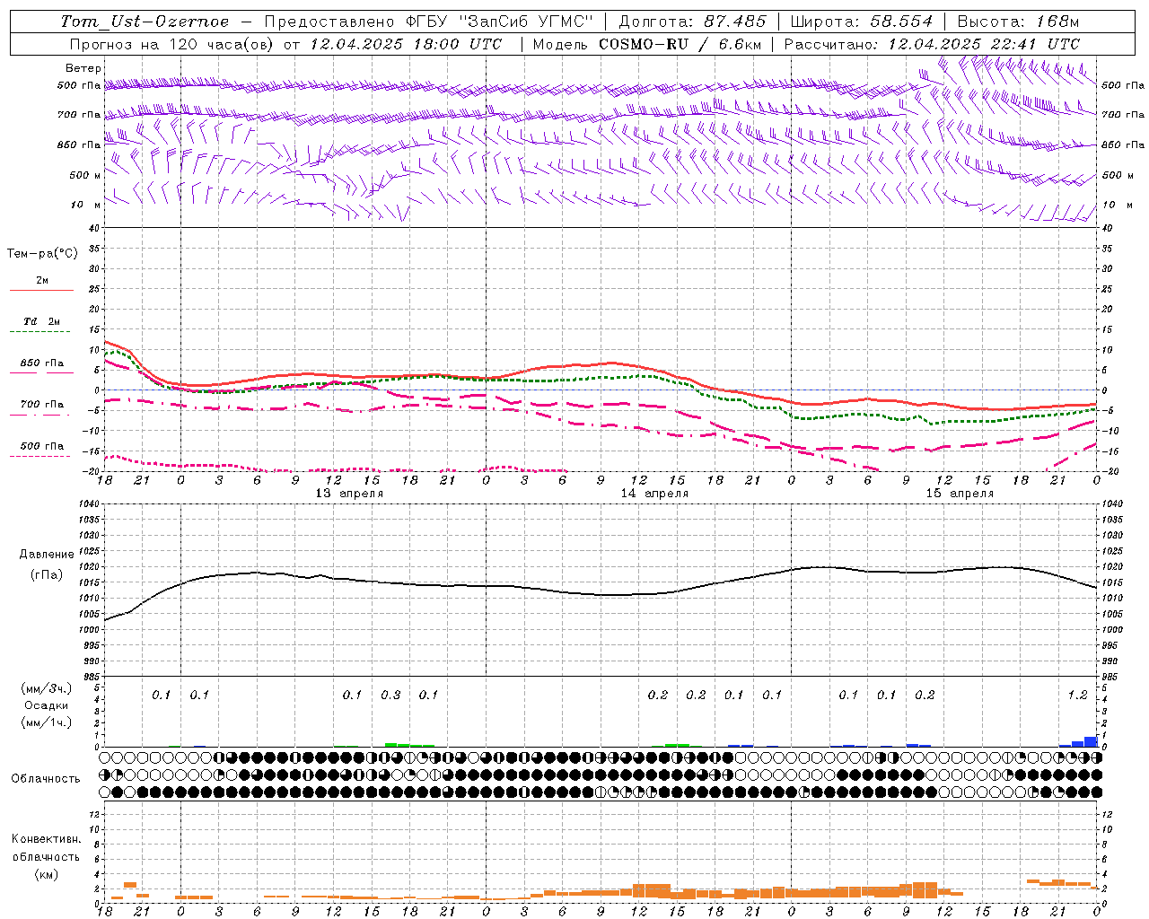1149x919 pixels.
Task: Click the forecast start '12.04.2025 18:00 UTC'
Action: coord(406,44)
